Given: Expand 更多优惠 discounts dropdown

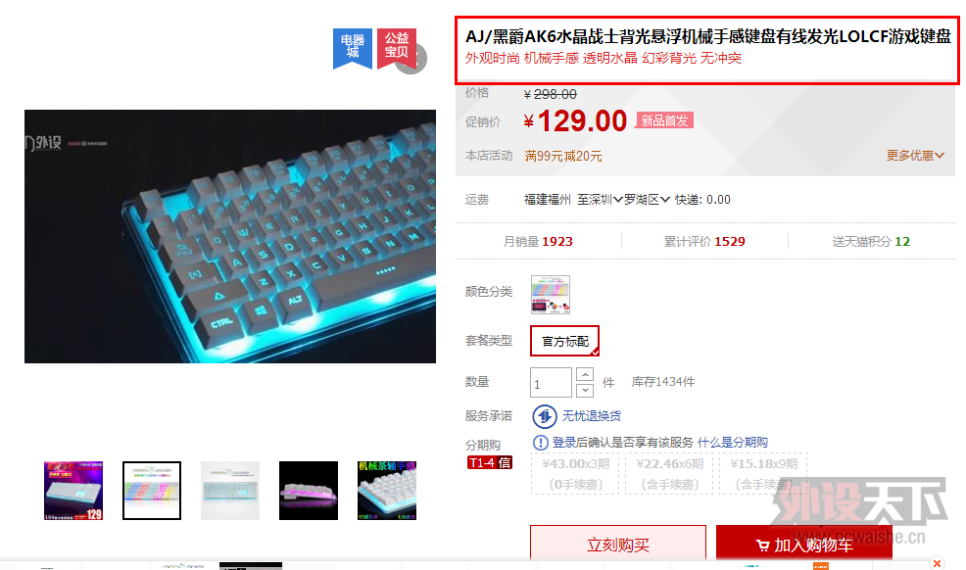Looking at the screenshot, I should (915, 156).
